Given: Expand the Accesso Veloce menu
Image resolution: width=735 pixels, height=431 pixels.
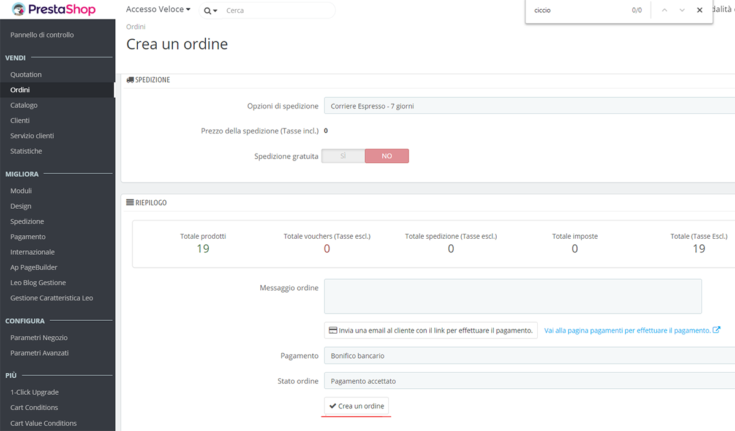Looking at the screenshot, I should [158, 9].
